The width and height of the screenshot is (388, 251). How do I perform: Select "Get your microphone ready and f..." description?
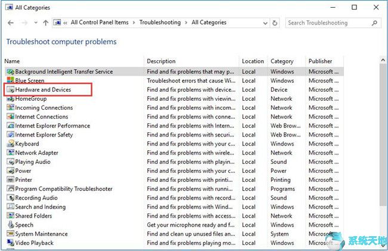(190, 225)
